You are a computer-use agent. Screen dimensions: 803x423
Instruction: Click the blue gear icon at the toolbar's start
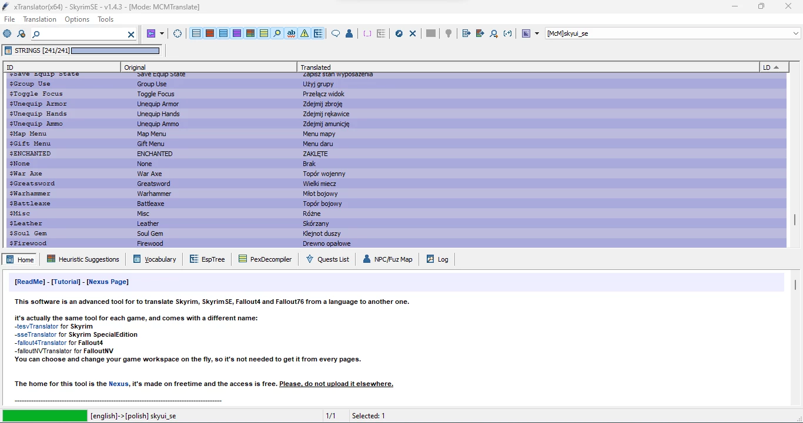click(x=7, y=33)
